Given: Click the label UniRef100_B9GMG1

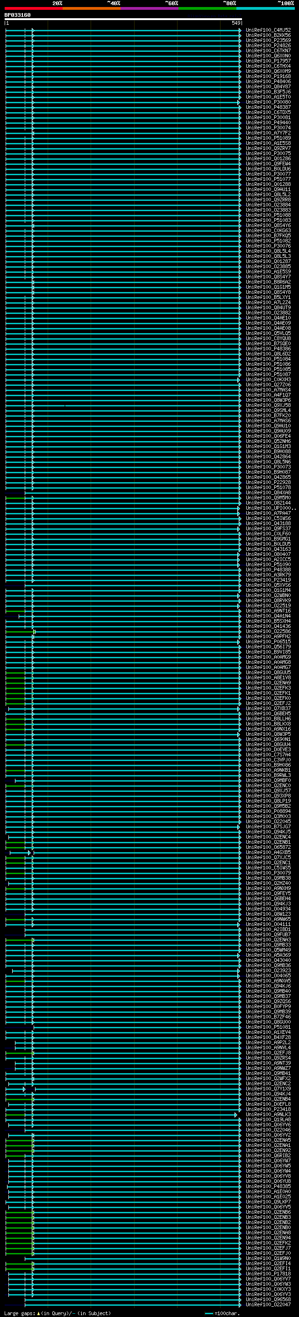Looking at the screenshot, I should [x=268, y=538].
